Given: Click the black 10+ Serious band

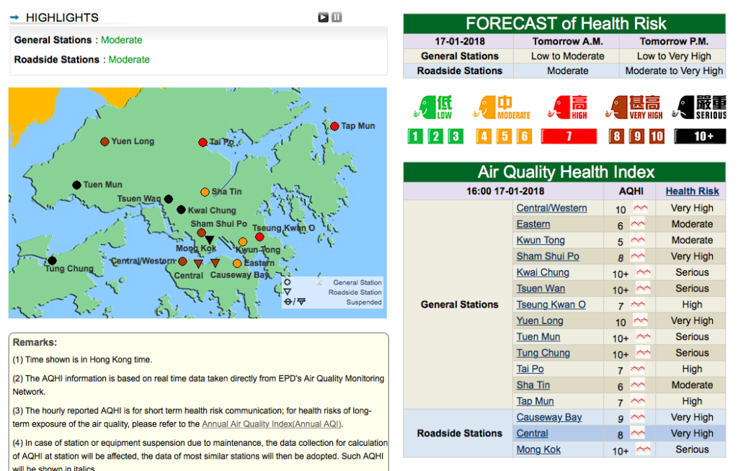Looking at the screenshot, I should click(700, 136).
